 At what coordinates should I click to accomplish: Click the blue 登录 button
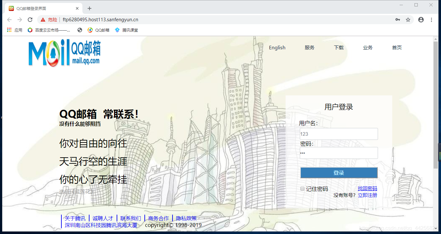pyautogui.click(x=339, y=173)
